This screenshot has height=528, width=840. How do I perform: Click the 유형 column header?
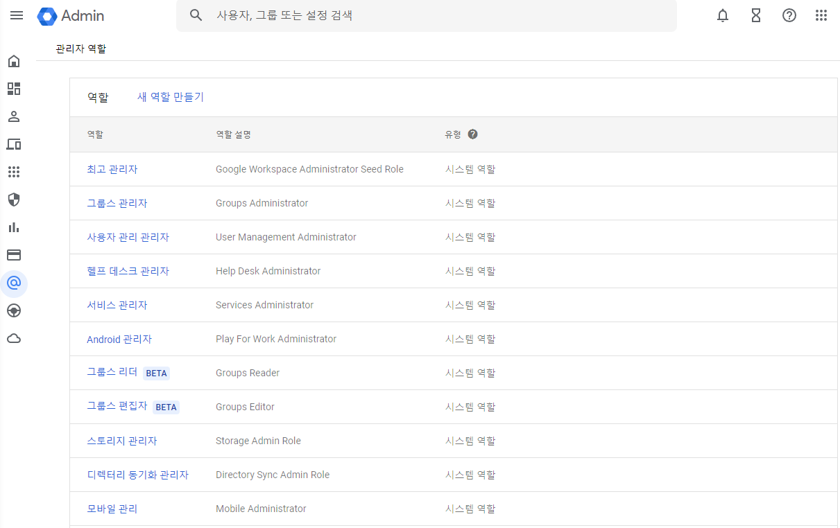click(x=453, y=134)
